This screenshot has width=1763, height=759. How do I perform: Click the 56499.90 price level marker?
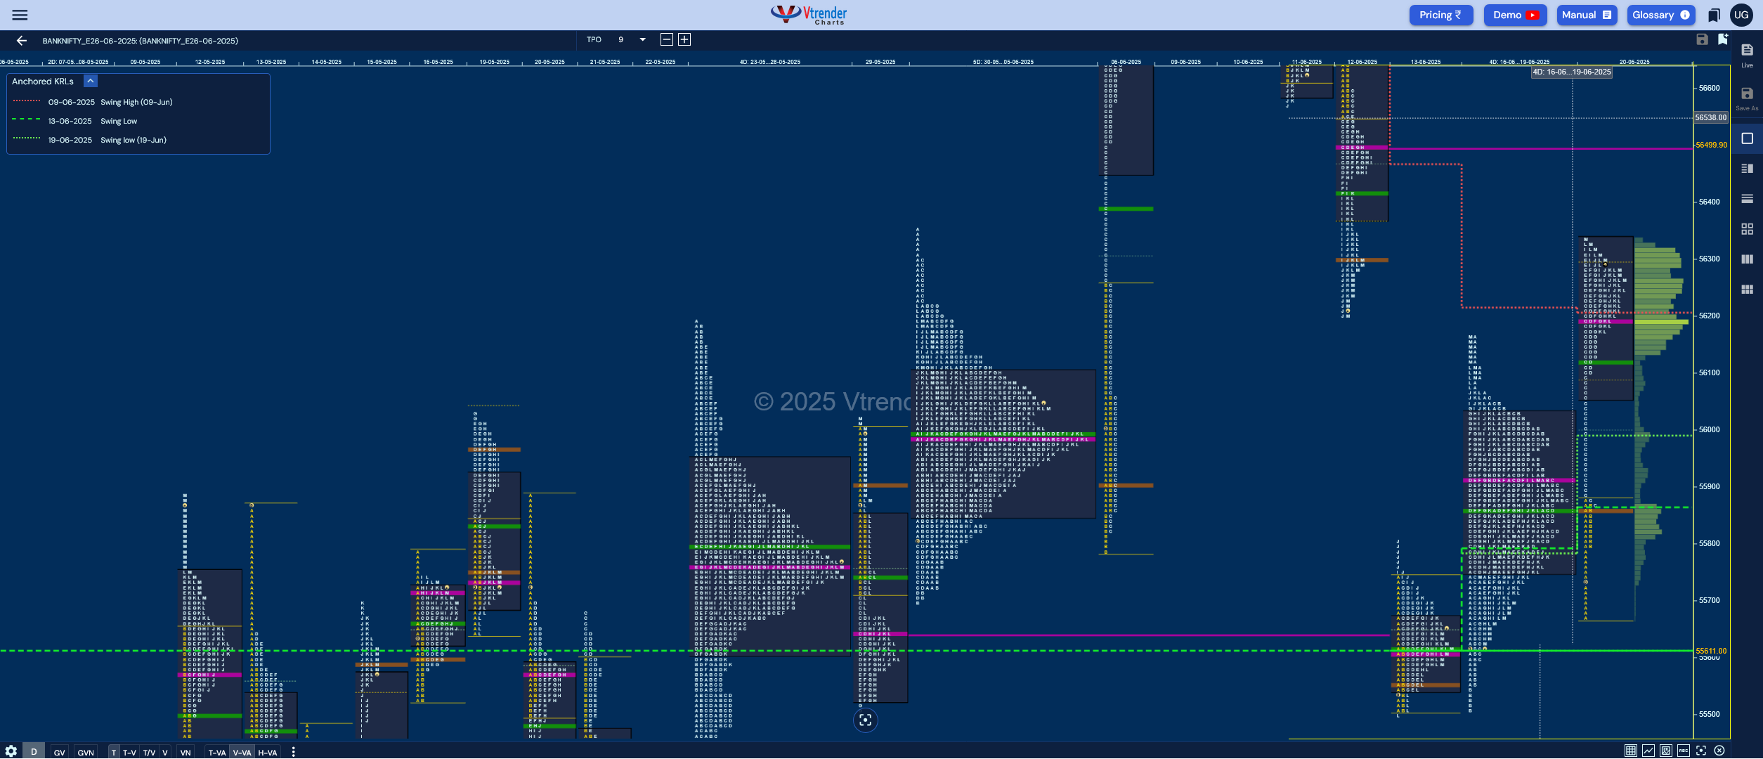click(x=1711, y=145)
